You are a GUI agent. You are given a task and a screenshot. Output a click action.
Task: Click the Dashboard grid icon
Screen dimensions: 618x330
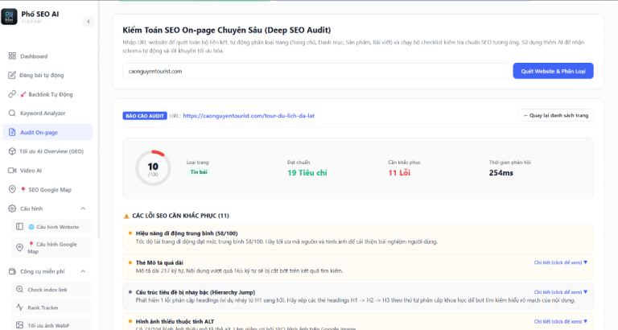(x=12, y=56)
